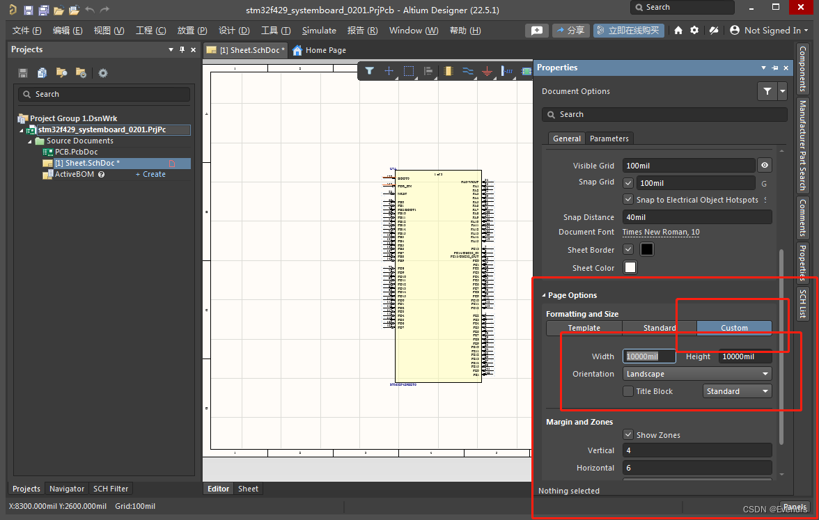Viewport: 819px width, 520px height.
Task: Switch to the Parameters tab
Action: 609,139
